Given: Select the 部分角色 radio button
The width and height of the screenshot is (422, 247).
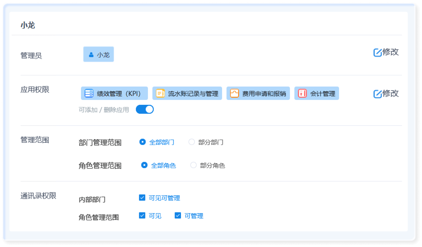Looking at the screenshot, I should point(193,165).
